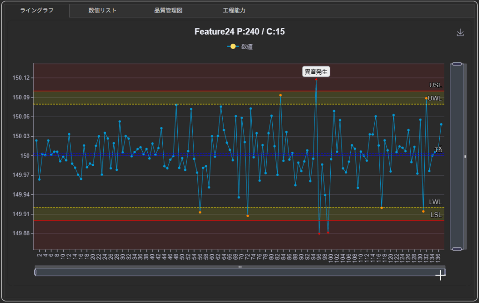Open the 数値リスト tab

102,10
